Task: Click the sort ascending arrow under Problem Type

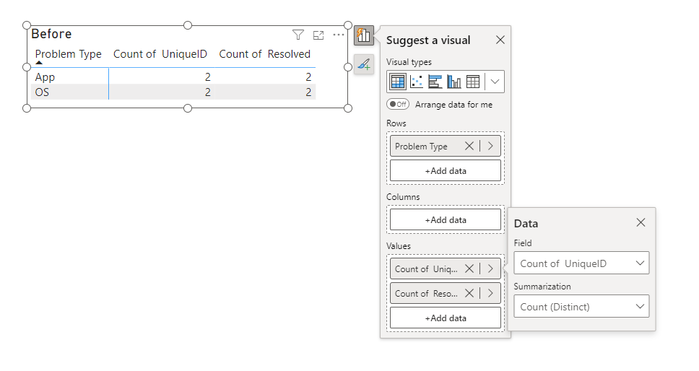Action: pyautogui.click(x=39, y=63)
